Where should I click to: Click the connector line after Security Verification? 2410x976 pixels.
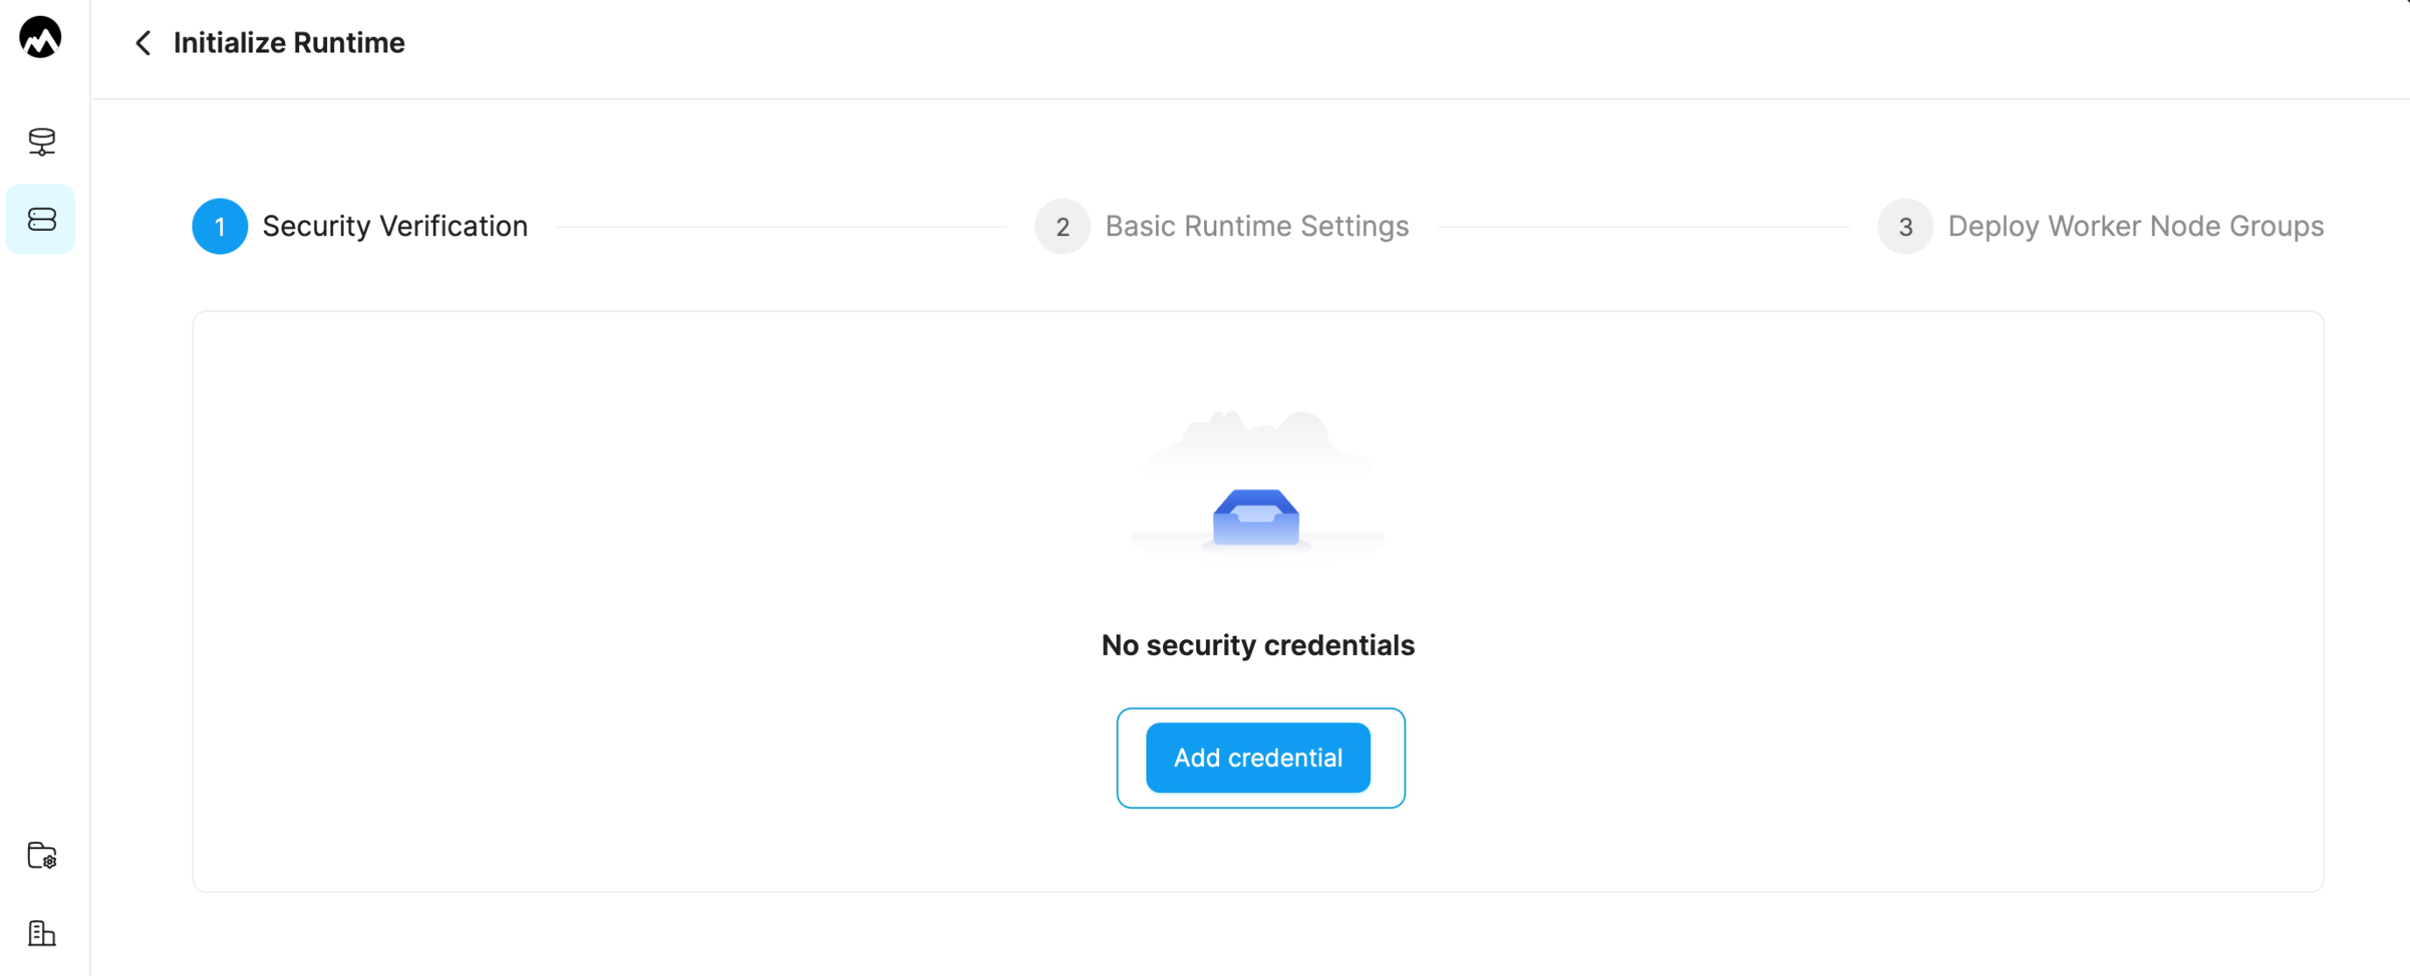pos(781,227)
